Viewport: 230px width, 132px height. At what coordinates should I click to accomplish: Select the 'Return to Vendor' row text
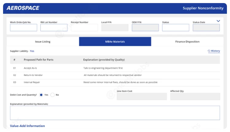pos(33,75)
